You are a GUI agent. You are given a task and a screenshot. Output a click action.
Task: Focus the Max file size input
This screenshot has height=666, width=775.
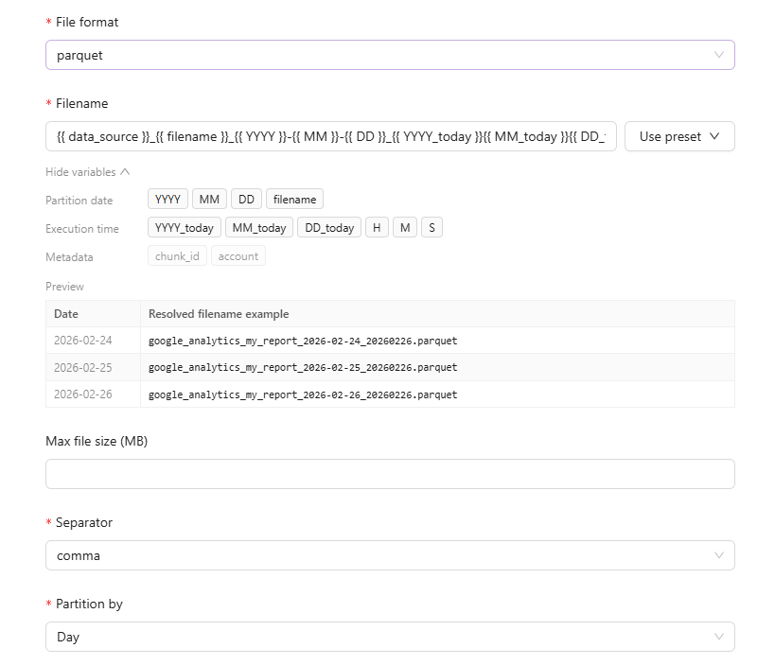coord(389,474)
